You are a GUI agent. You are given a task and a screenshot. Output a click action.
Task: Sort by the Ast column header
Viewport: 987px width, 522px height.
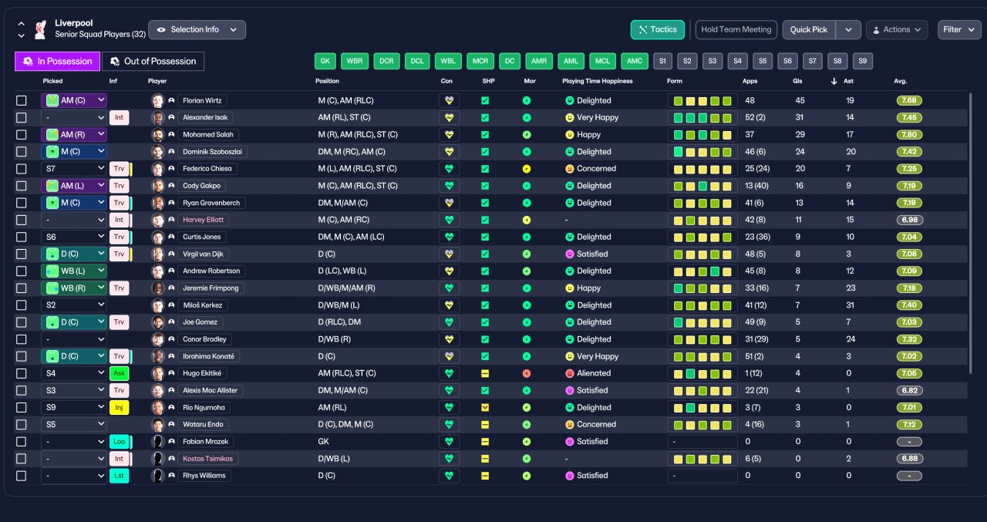[x=849, y=81]
